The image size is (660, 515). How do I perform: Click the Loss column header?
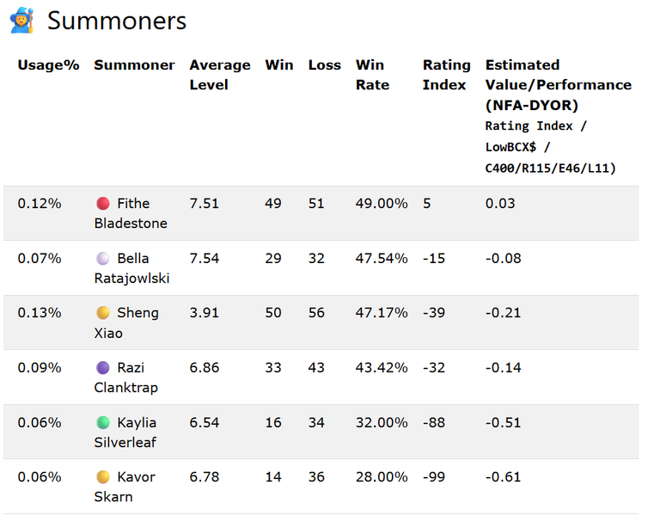coord(325,65)
